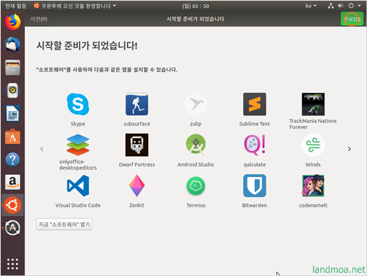Open the ko input language dropdown
This screenshot has height=276, width=367.
pyautogui.click(x=311, y=6)
